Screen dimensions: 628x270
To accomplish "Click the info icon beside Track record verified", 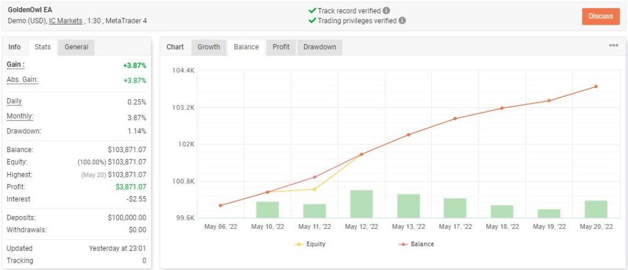I will coord(386,10).
